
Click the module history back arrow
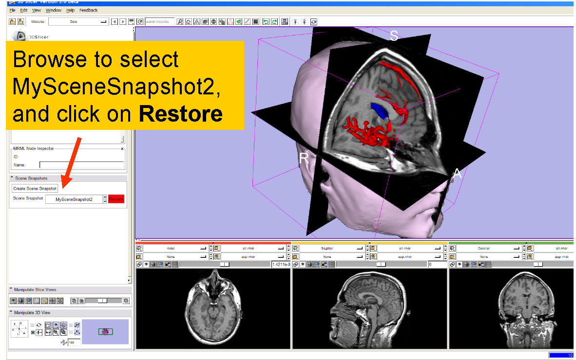pyautogui.click(x=115, y=21)
